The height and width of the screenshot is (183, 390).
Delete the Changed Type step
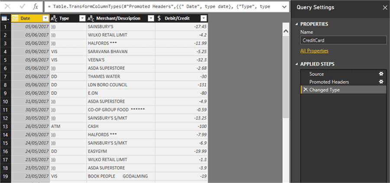(x=305, y=90)
